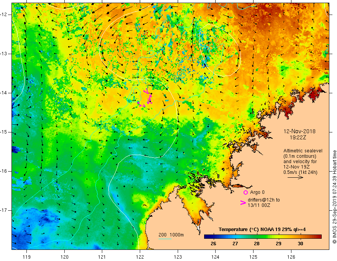Click the magenta drifter cluster on the map
The image size is (337, 261).
point(145,98)
